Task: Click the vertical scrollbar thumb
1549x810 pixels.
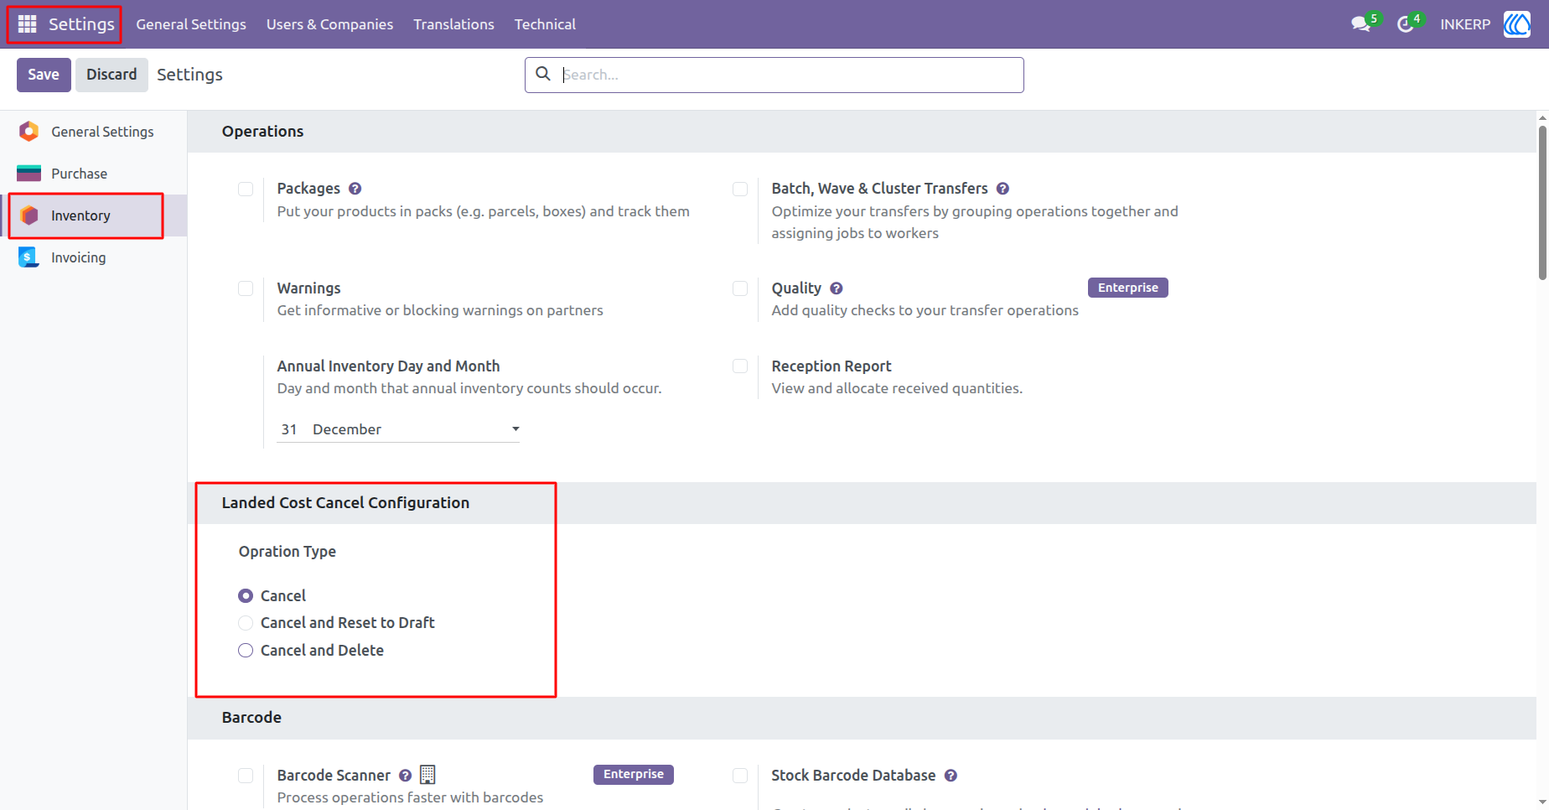Action: point(1542,201)
